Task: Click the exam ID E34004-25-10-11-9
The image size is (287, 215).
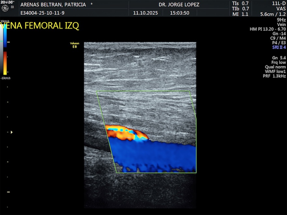Action: tap(42, 13)
